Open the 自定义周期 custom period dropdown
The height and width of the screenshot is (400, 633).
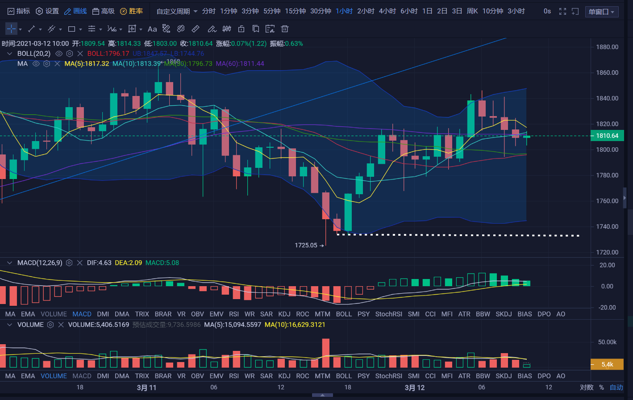(x=177, y=11)
